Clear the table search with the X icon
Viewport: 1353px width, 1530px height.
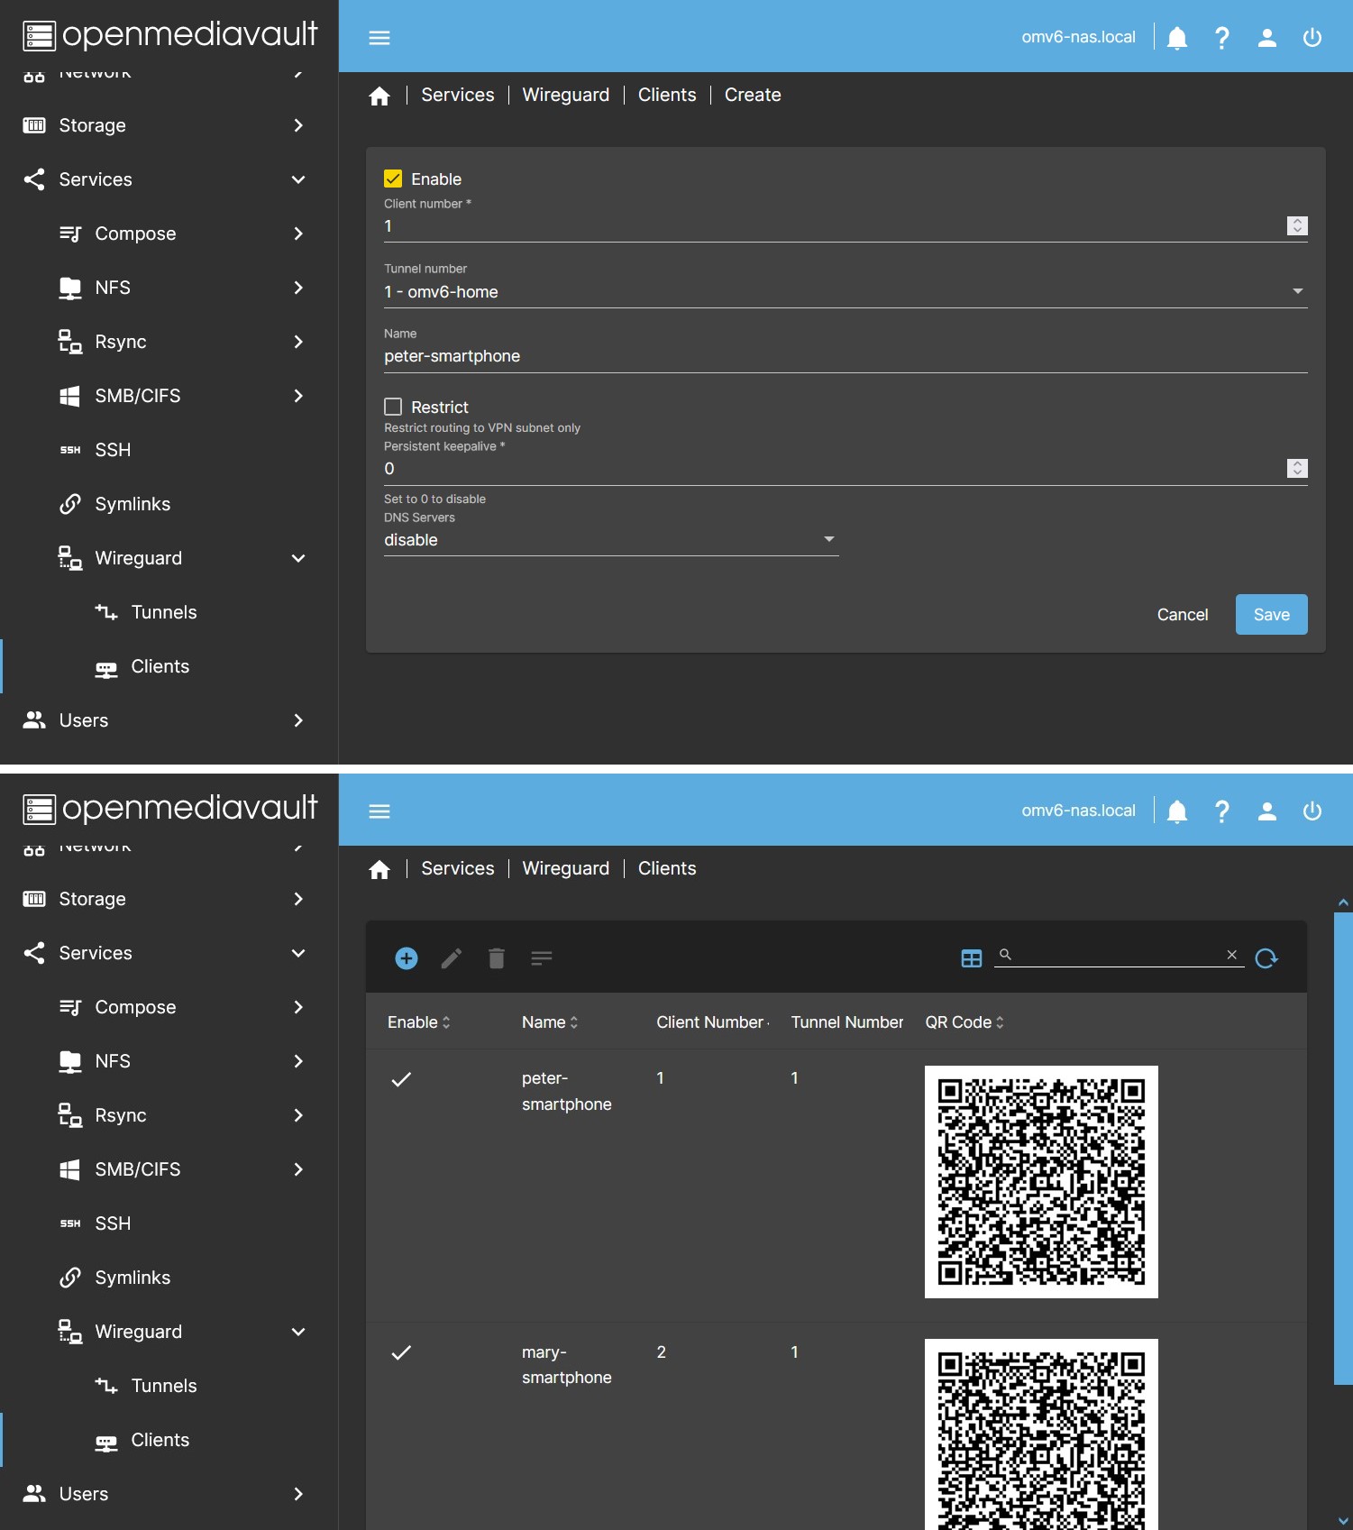click(1231, 955)
